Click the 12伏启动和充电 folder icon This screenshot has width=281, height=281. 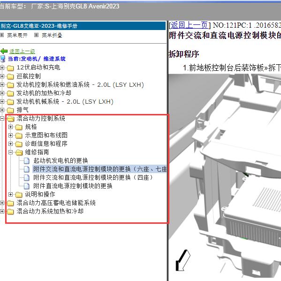click(x=10, y=68)
